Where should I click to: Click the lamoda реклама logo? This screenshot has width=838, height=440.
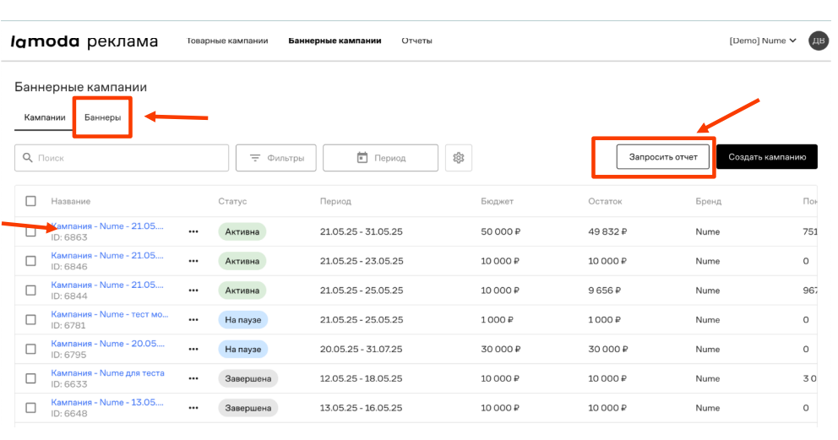click(x=84, y=41)
